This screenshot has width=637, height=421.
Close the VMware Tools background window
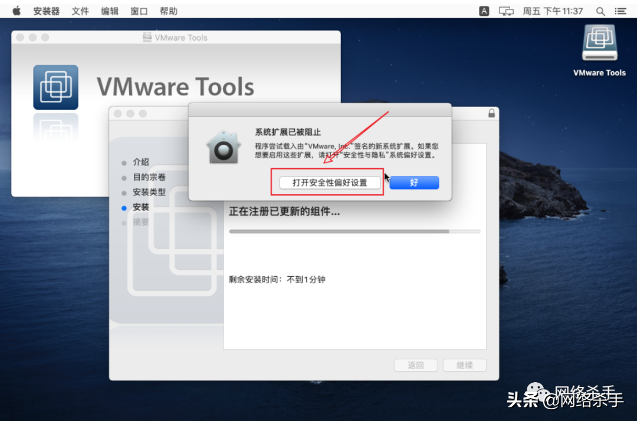20,37
